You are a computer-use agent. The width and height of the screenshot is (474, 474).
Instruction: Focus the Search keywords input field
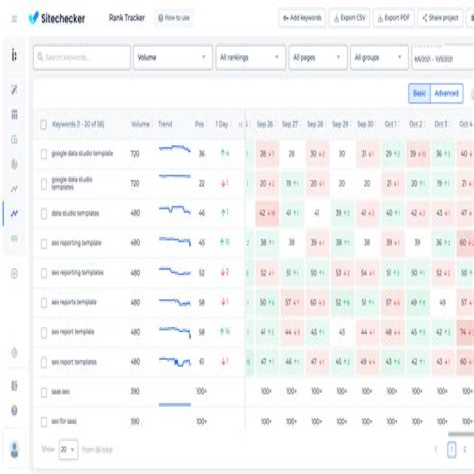[x=82, y=58]
